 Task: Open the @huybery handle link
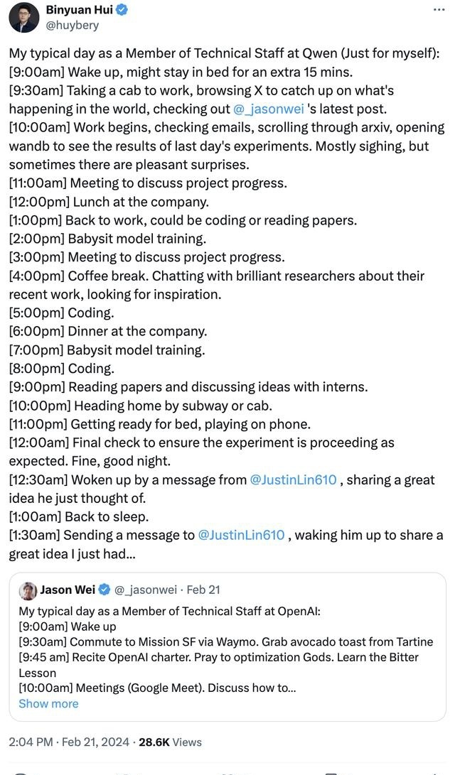[73, 25]
